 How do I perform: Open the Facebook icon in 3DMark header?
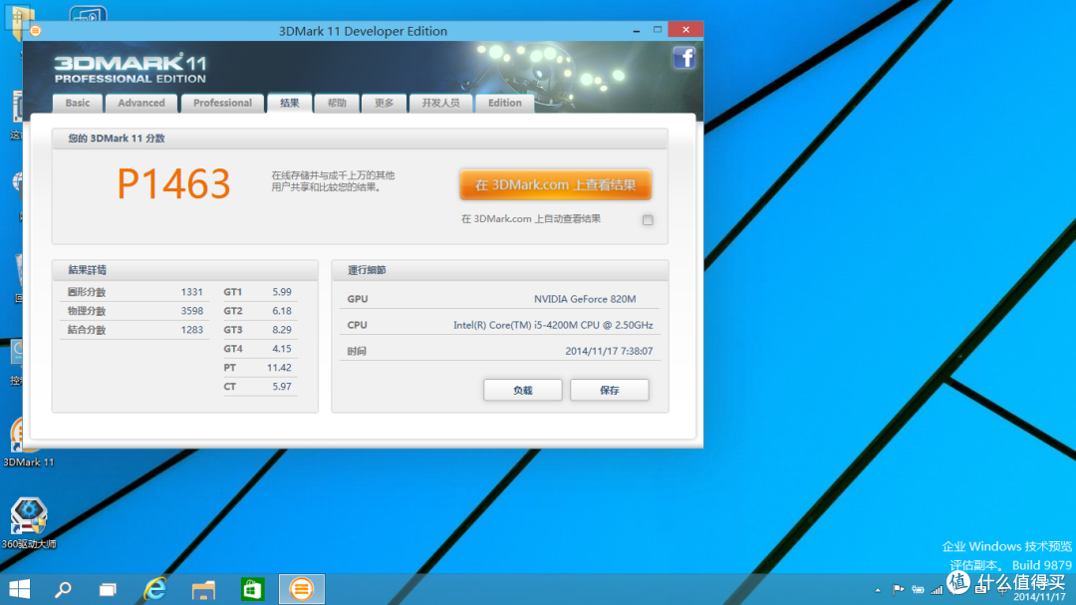point(683,58)
